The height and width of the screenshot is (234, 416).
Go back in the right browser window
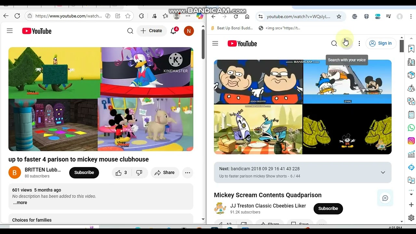[x=213, y=17]
